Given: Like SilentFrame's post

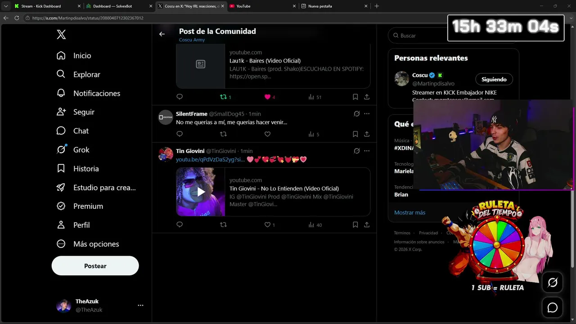Looking at the screenshot, I should (x=267, y=134).
